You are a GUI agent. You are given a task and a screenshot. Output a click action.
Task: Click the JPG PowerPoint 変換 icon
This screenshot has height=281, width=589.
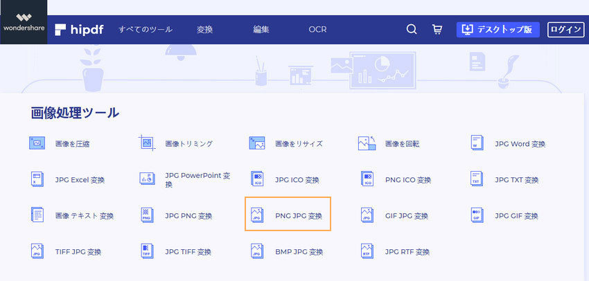147,179
